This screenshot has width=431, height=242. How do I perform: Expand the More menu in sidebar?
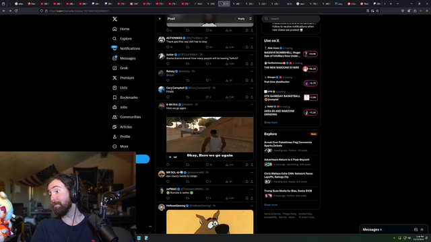[120, 147]
